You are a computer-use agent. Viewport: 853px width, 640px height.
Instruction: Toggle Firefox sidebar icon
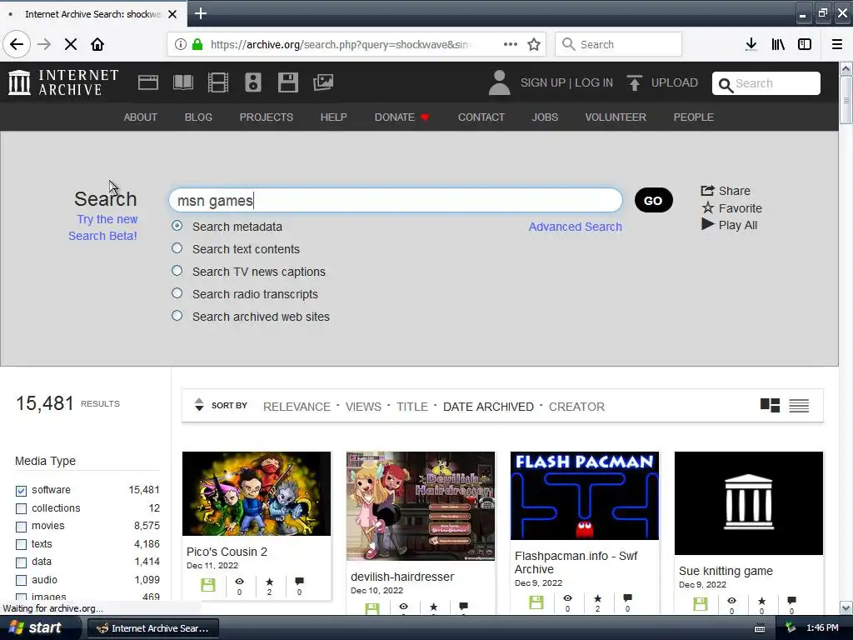tap(805, 44)
